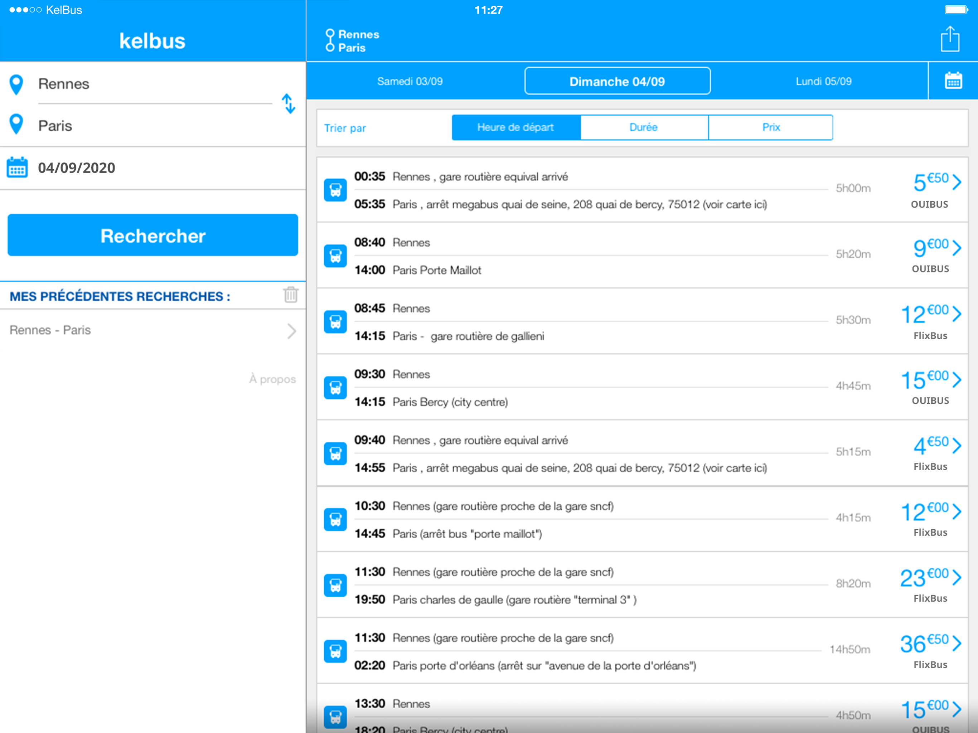Swap departure and arrival cities
Viewport: 978px width, 733px height.
pos(288,103)
